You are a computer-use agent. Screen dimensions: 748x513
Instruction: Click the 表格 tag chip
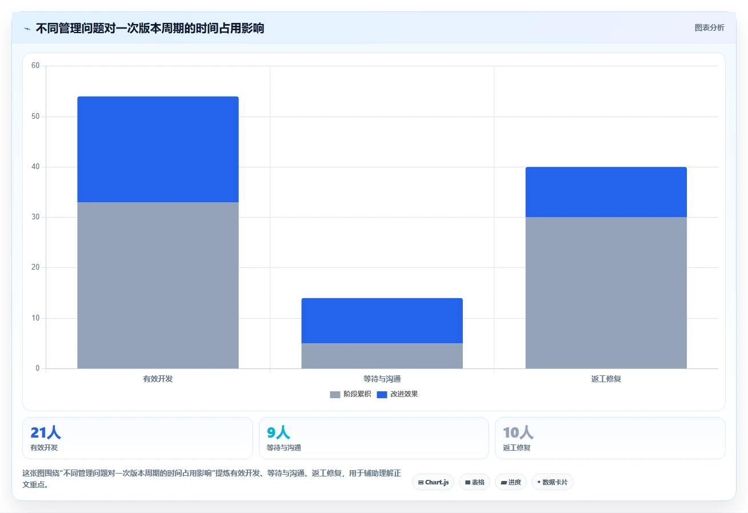point(474,482)
